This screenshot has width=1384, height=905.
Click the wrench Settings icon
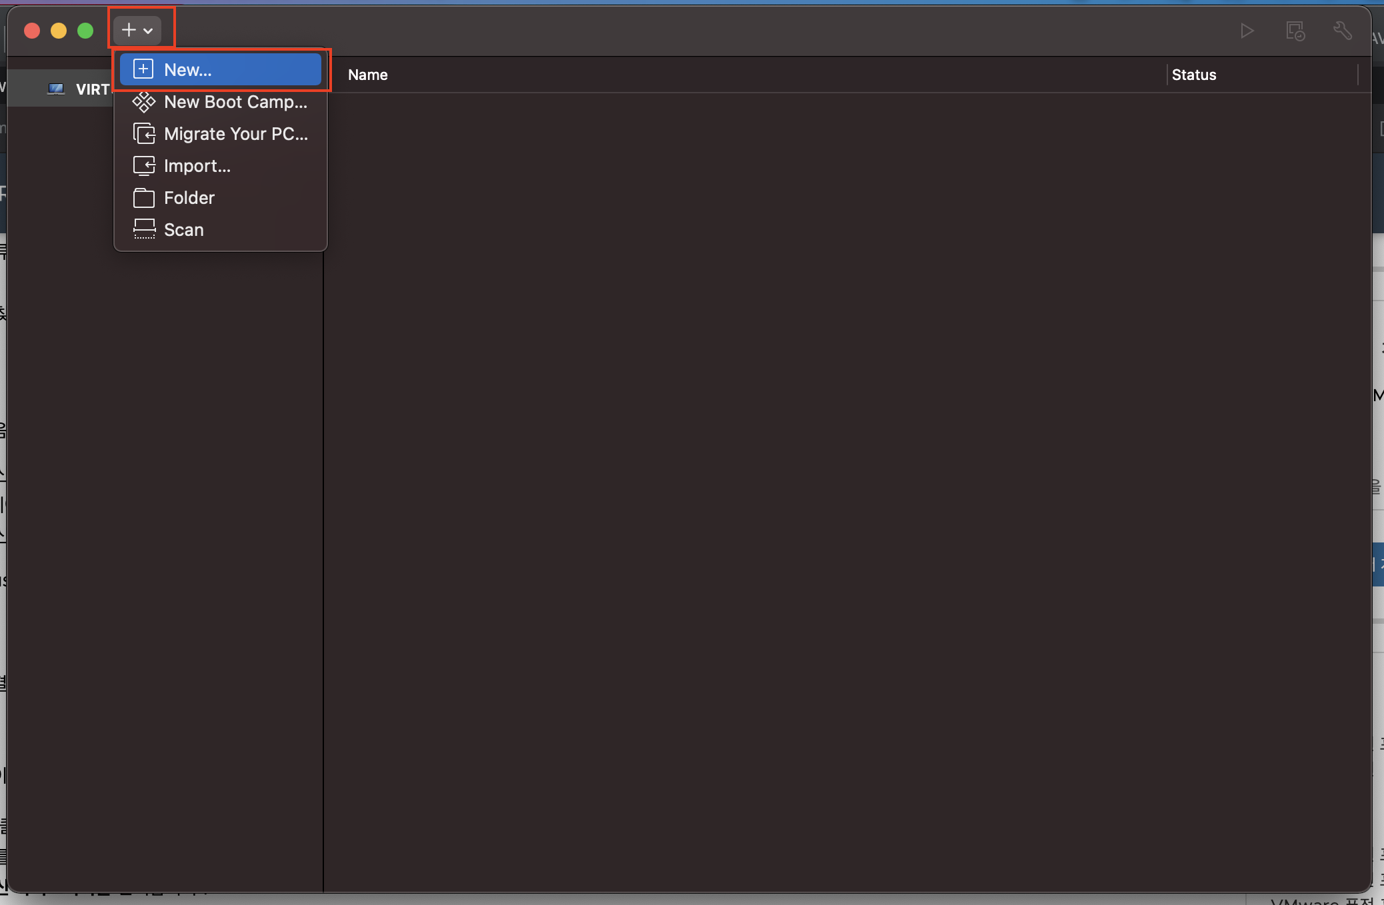[1342, 31]
